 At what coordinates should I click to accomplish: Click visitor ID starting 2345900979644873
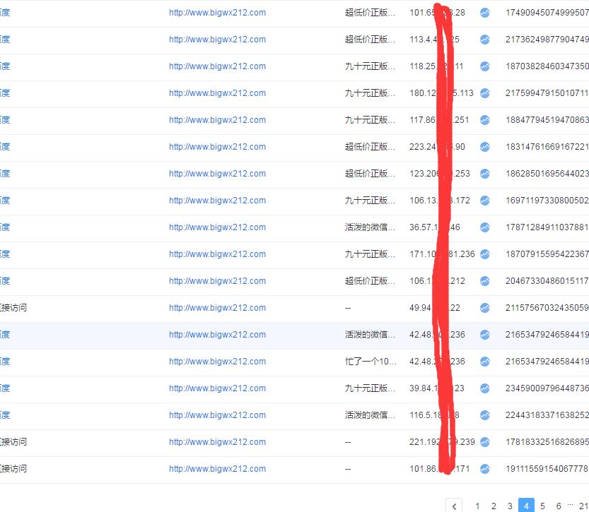(547, 388)
